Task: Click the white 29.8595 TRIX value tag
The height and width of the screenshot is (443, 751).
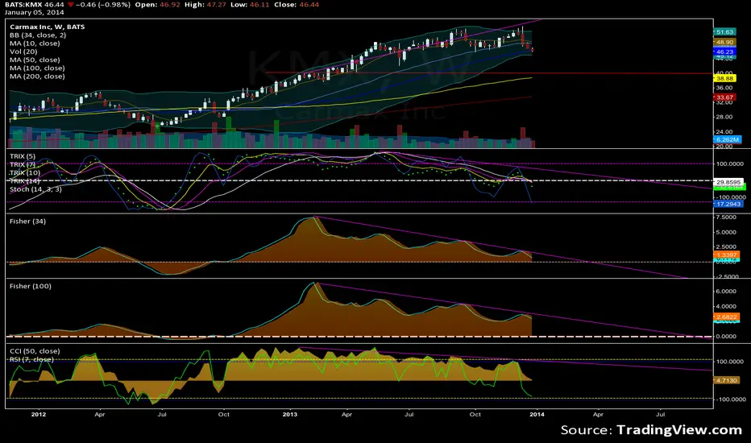Action: coord(728,182)
